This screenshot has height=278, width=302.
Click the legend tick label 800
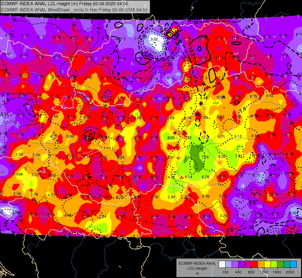[251, 272]
